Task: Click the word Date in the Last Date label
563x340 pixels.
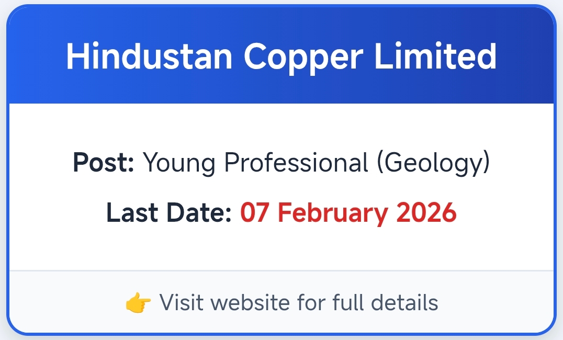Action: pyautogui.click(x=200, y=213)
